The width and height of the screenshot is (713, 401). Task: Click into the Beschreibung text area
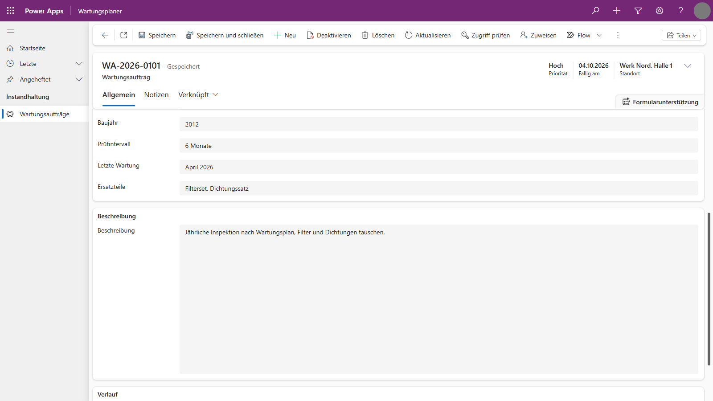click(x=439, y=299)
